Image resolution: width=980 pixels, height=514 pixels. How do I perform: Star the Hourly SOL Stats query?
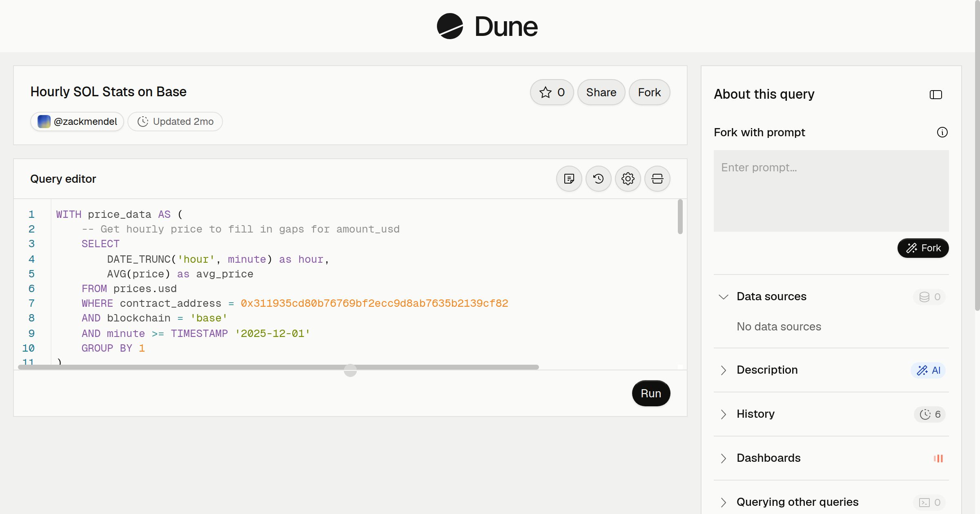coord(552,92)
